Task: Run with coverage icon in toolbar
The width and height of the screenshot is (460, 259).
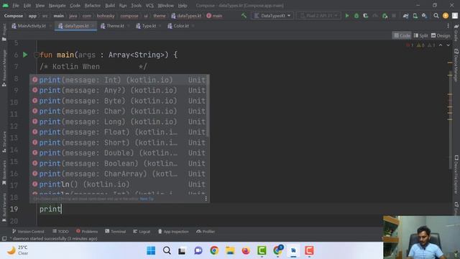Action: coord(366,16)
